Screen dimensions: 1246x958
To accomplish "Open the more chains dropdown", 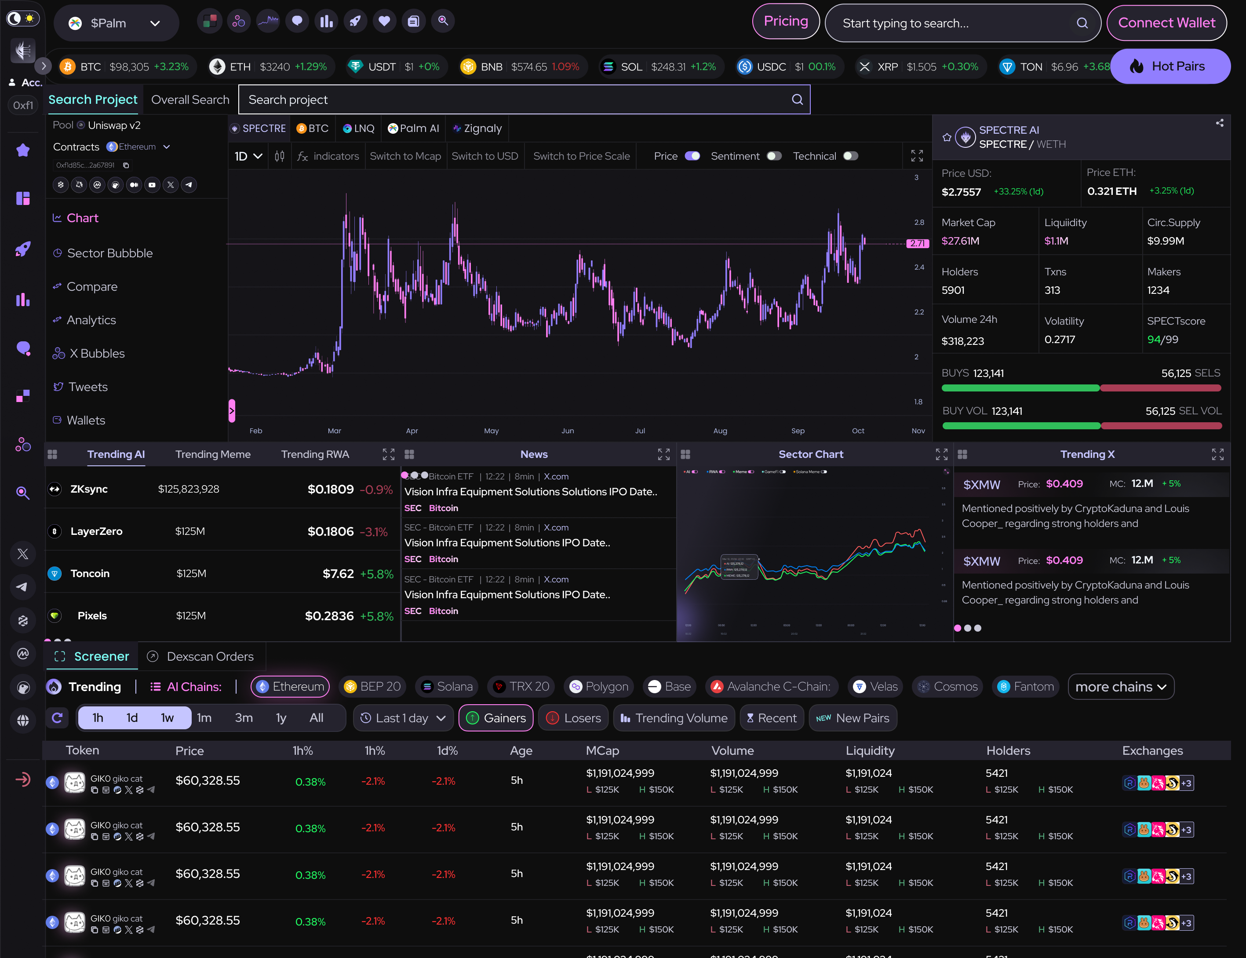I will coord(1121,687).
